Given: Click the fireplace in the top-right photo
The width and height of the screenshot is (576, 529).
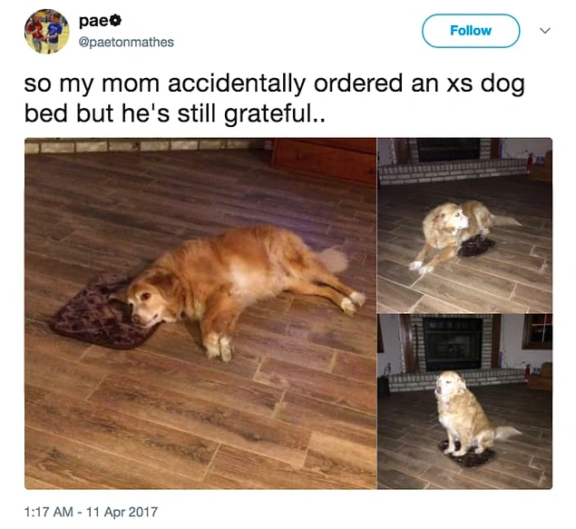Looking at the screenshot, I should click(448, 150).
